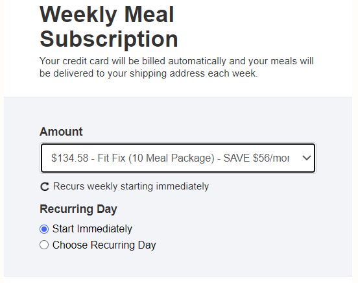Click the empty gray area below the radio options
The image size is (358, 283).
pyautogui.click(x=178, y=263)
